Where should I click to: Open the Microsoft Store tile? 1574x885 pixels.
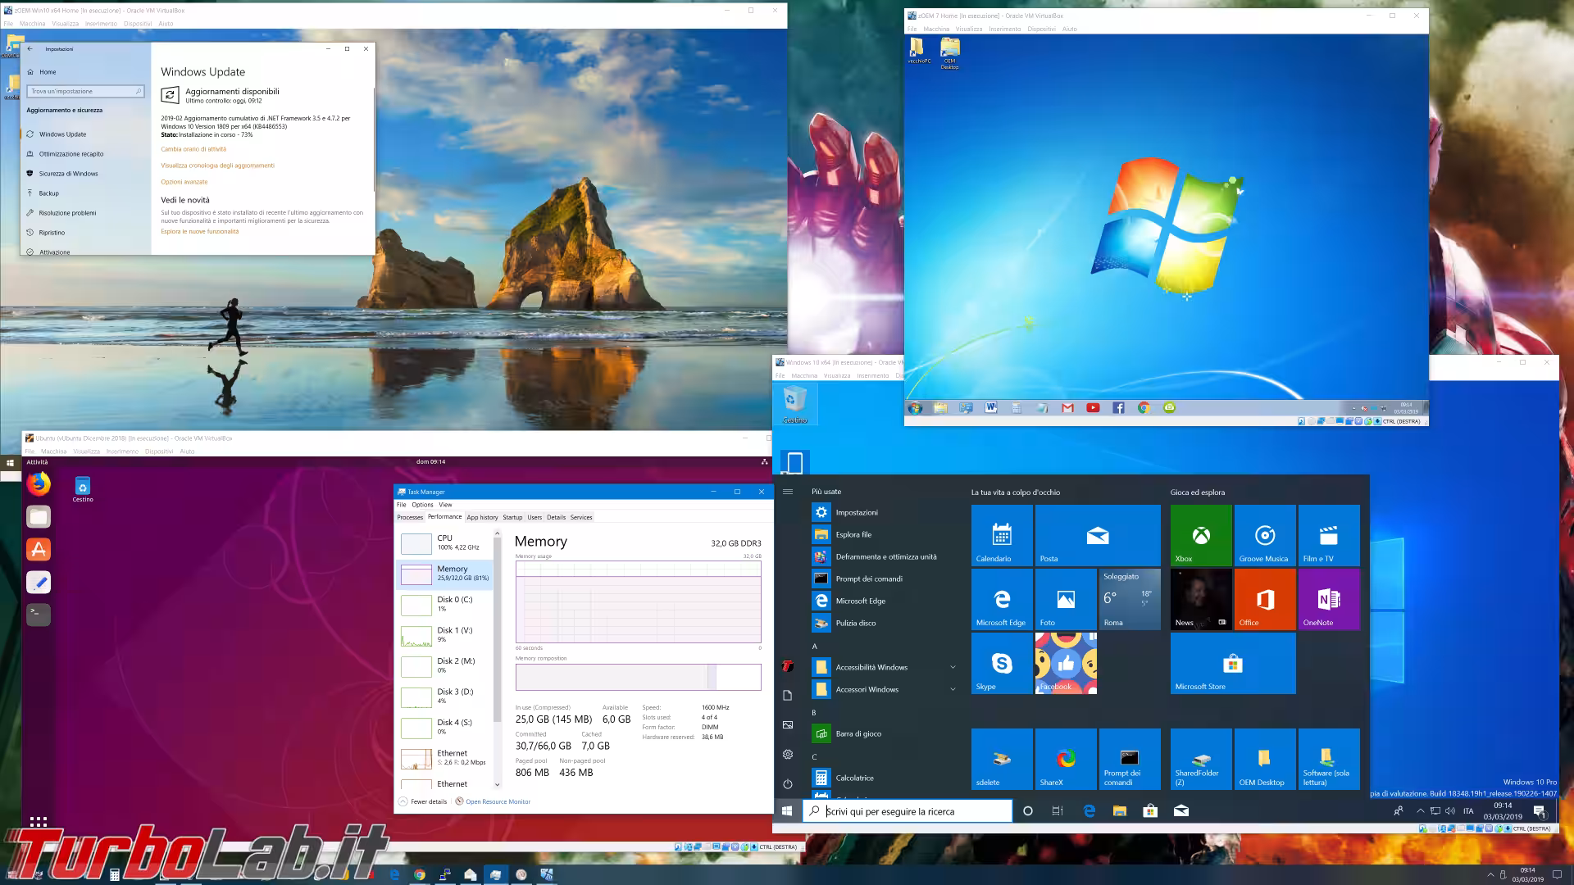click(x=1232, y=664)
